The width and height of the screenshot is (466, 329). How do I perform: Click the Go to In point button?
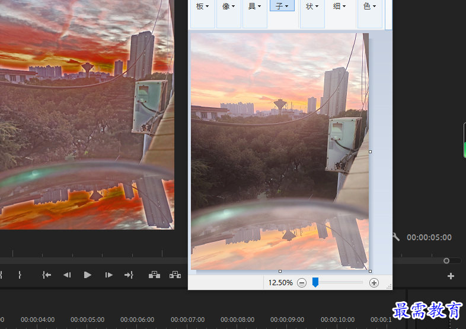(47, 275)
